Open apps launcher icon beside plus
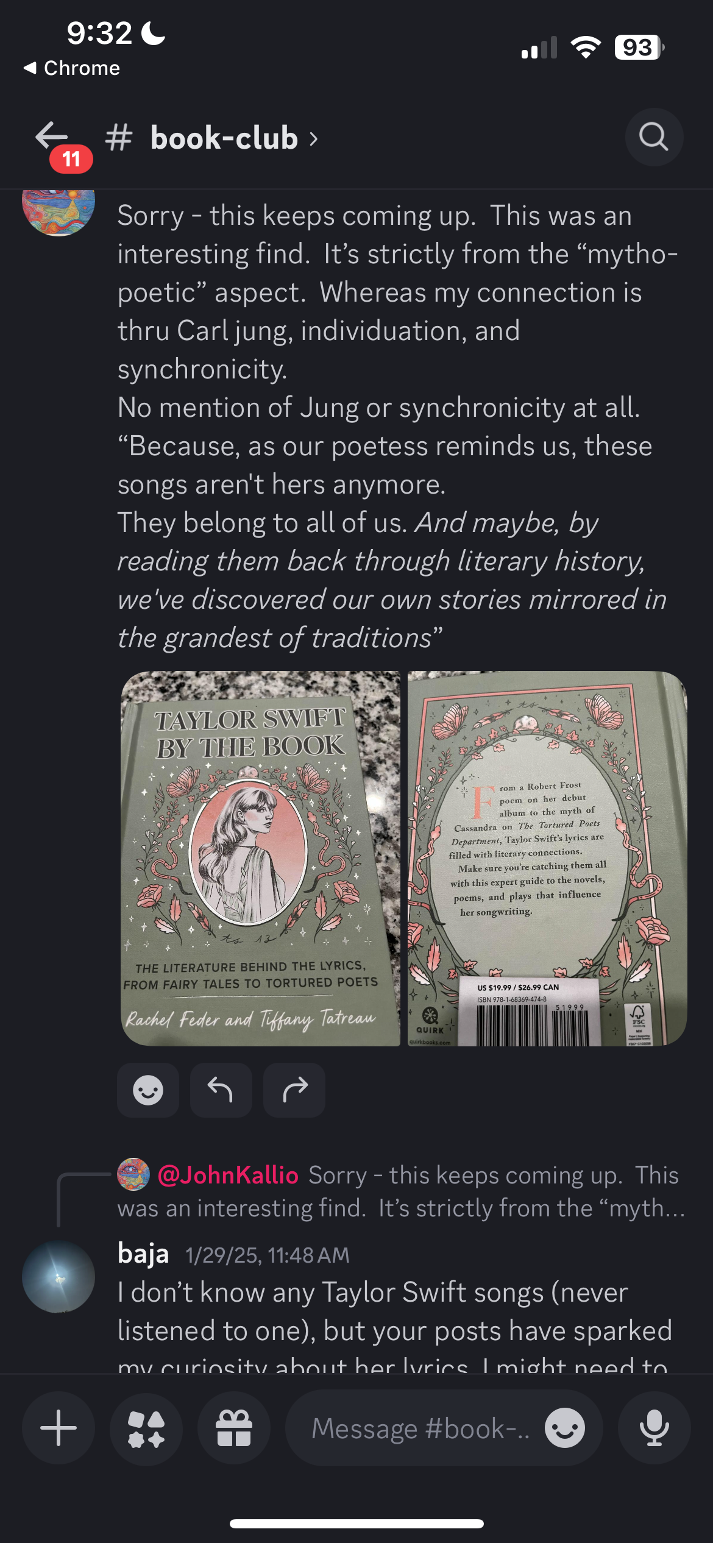Image resolution: width=713 pixels, height=1543 pixels. (146, 1427)
